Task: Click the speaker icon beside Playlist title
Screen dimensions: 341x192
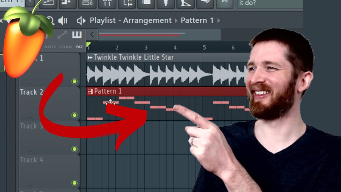Action: point(81,21)
